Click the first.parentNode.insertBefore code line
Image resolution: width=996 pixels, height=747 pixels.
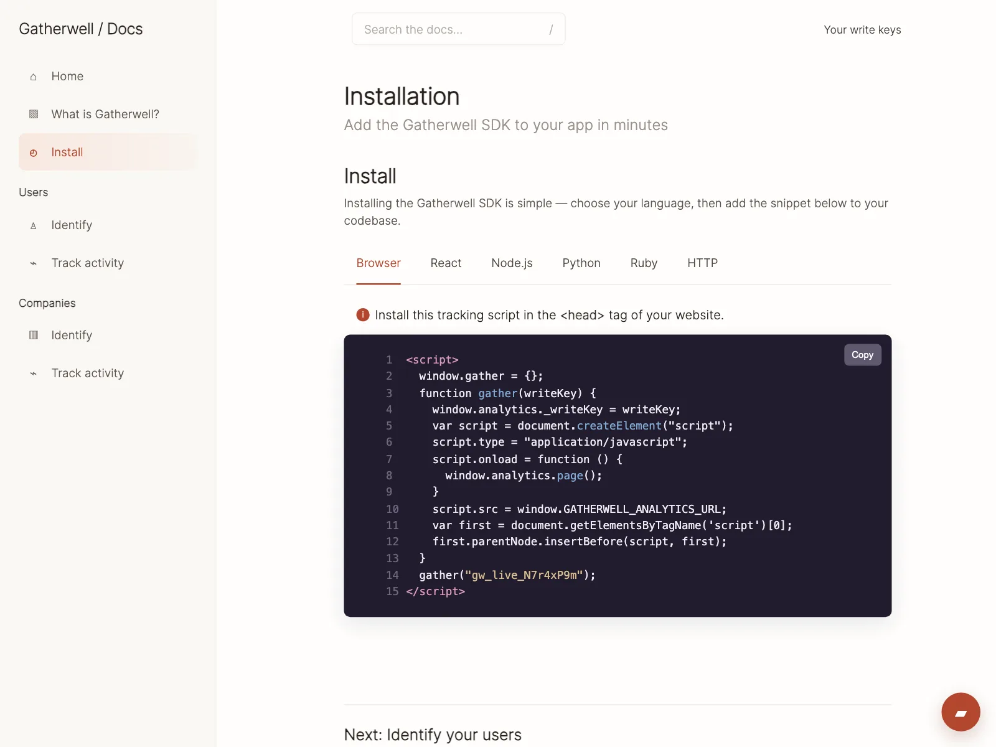point(580,542)
